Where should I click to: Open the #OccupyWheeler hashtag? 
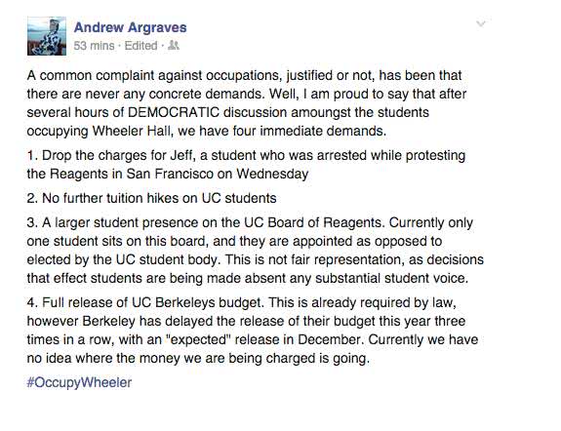click(79, 382)
